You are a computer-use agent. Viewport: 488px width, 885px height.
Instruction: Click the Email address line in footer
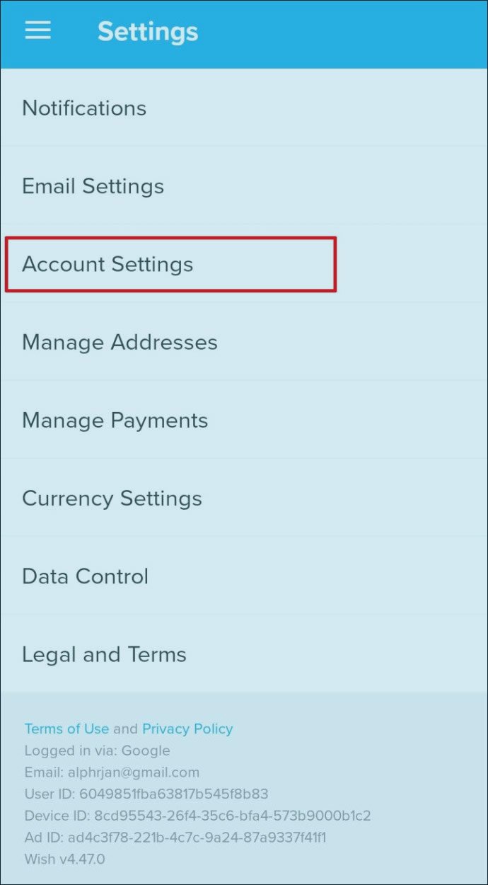(x=112, y=772)
